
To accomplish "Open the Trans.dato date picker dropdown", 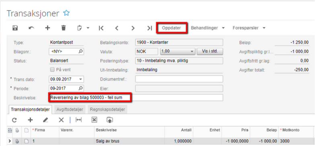I will click(81, 79).
